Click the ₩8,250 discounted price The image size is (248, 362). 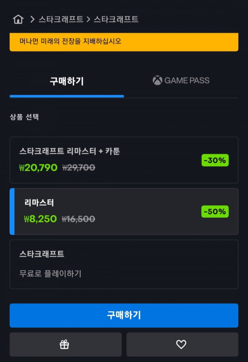click(40, 219)
